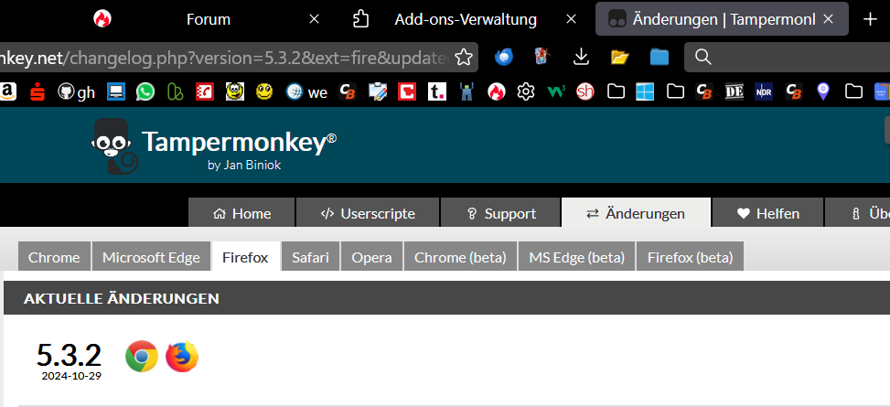Image resolution: width=890 pixels, height=407 pixels.
Task: Open the Support navigation item
Action: tap(500, 213)
